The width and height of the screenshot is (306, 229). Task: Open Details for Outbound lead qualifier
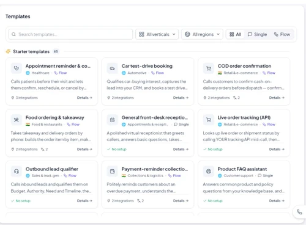click(x=84, y=201)
